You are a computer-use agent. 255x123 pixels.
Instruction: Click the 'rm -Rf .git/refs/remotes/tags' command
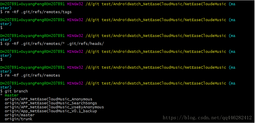(38, 12)
